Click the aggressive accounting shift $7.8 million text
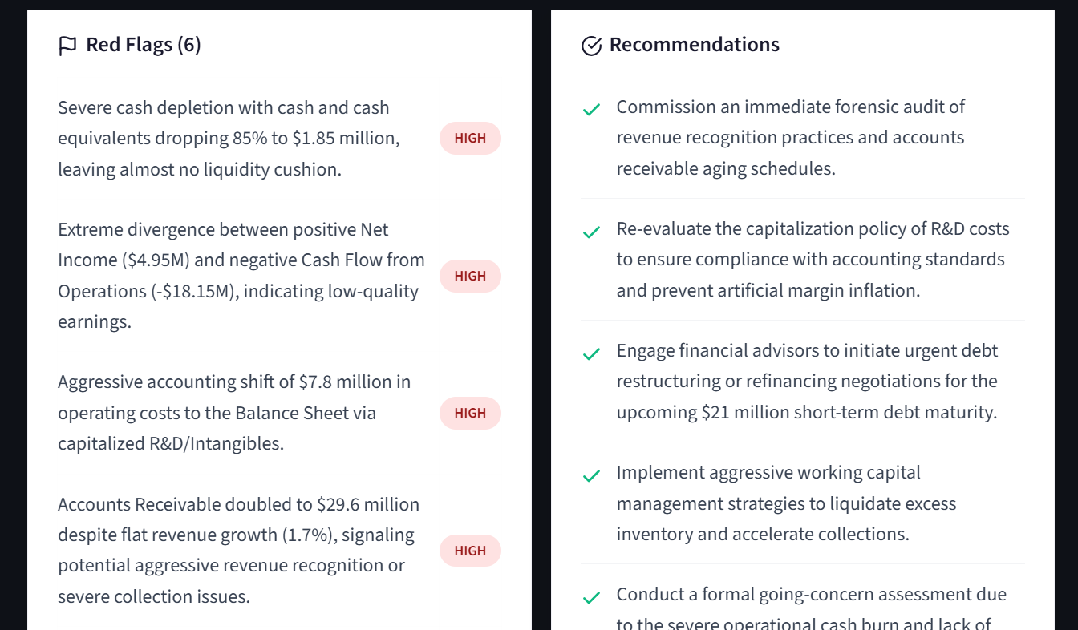The height and width of the screenshot is (630, 1078). pos(234,413)
